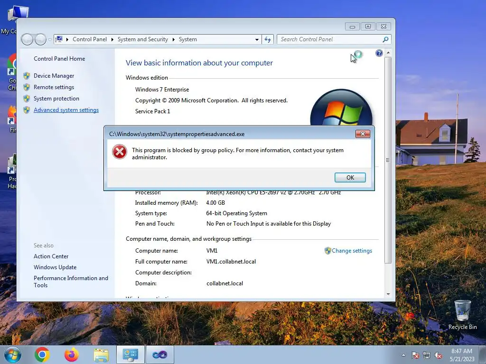Click 'Service Pack 1' text

tap(152, 111)
